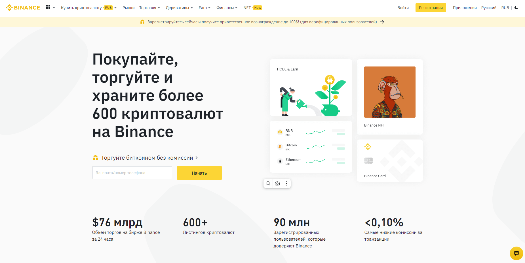
Task: Focus the email or phone input field
Action: click(x=132, y=173)
